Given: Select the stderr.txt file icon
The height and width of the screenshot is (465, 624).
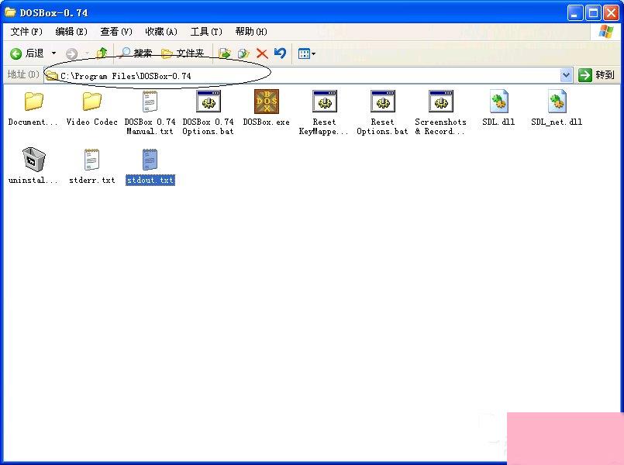Looking at the screenshot, I should coord(92,160).
